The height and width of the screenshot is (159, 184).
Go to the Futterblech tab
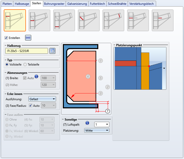coord(97,4)
